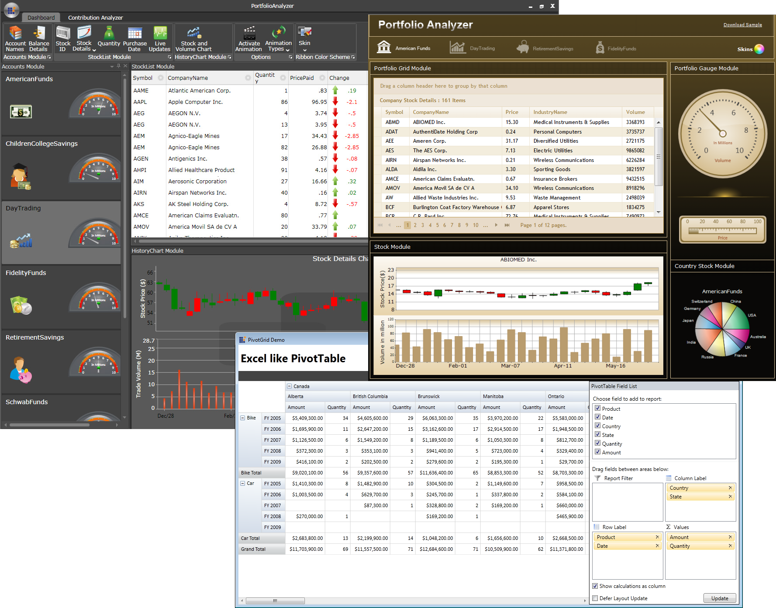
Task: Select the DayTrading coins chart icon
Action: pyautogui.click(x=21, y=240)
